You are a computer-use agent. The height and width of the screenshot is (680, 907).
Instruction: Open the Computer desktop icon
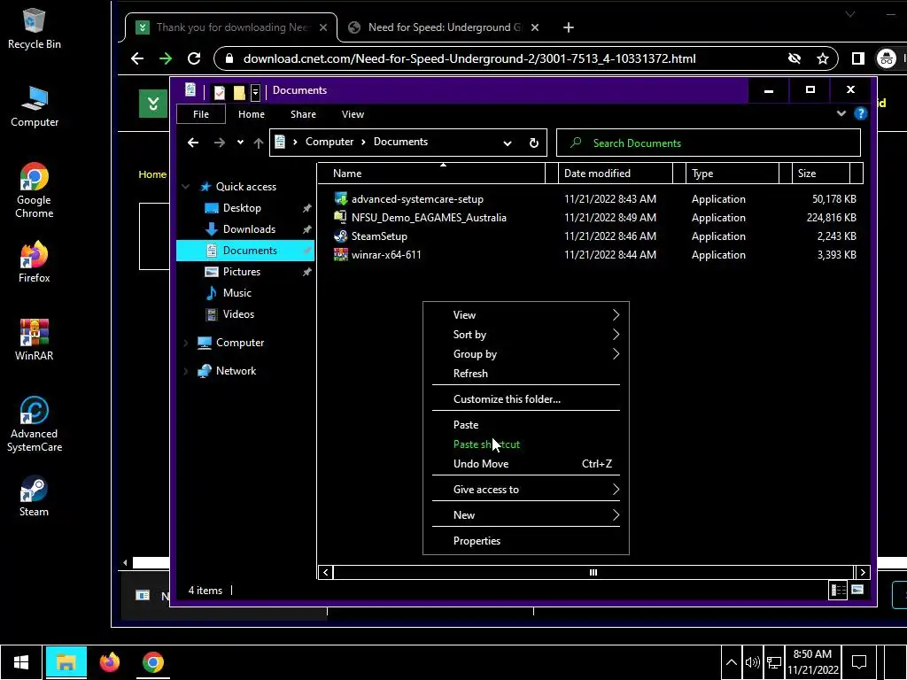tap(35, 107)
